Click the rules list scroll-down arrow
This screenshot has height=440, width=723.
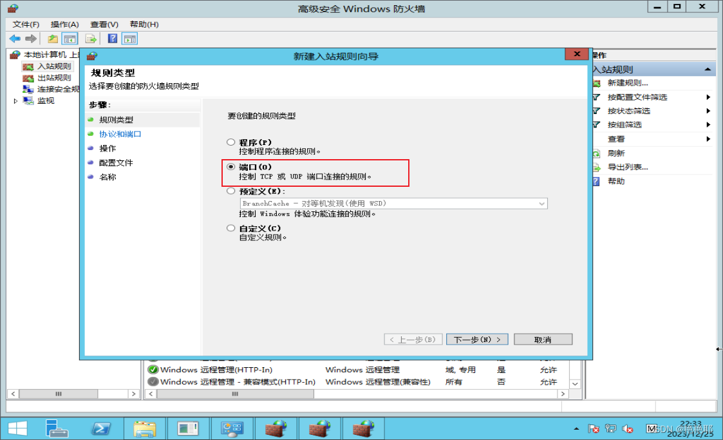click(x=575, y=384)
